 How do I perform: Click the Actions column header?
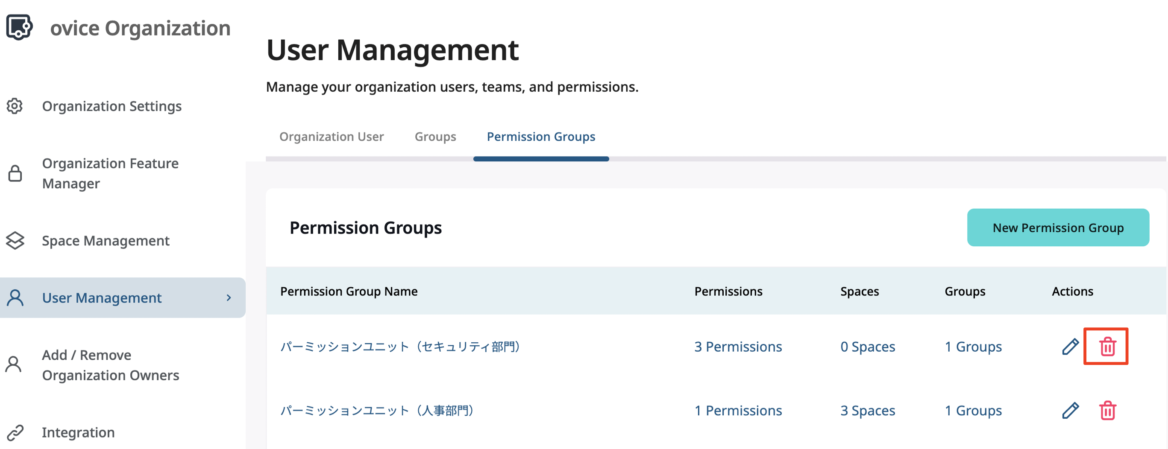(1072, 292)
